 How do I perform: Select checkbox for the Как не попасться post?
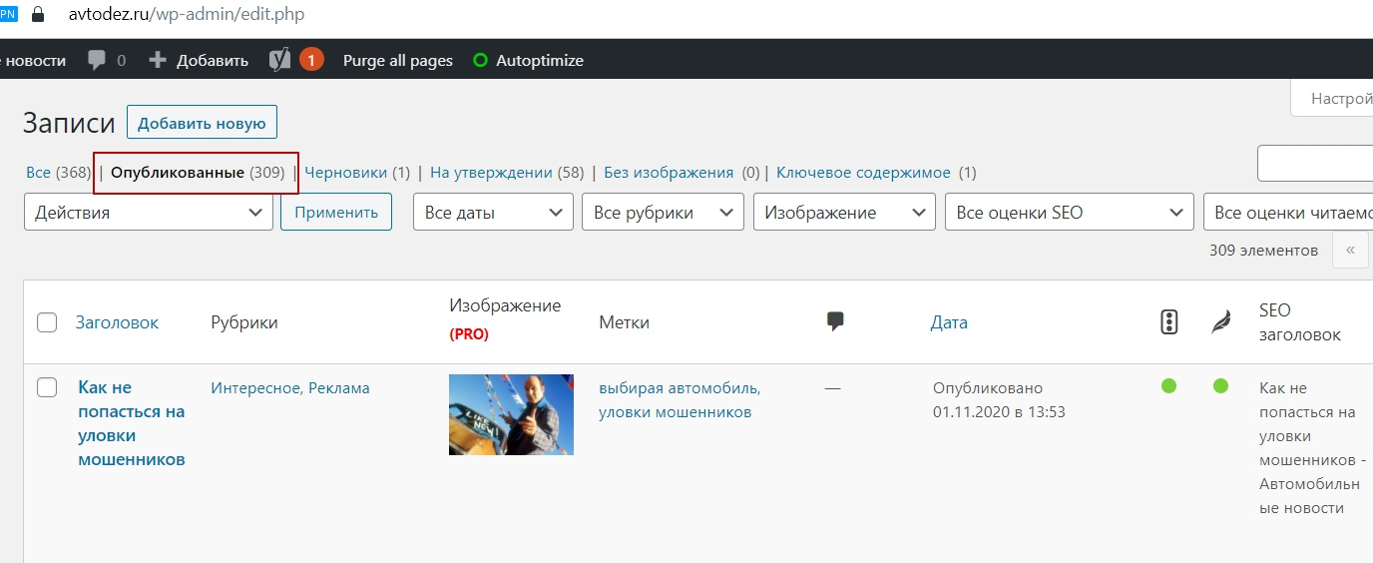pyautogui.click(x=47, y=387)
